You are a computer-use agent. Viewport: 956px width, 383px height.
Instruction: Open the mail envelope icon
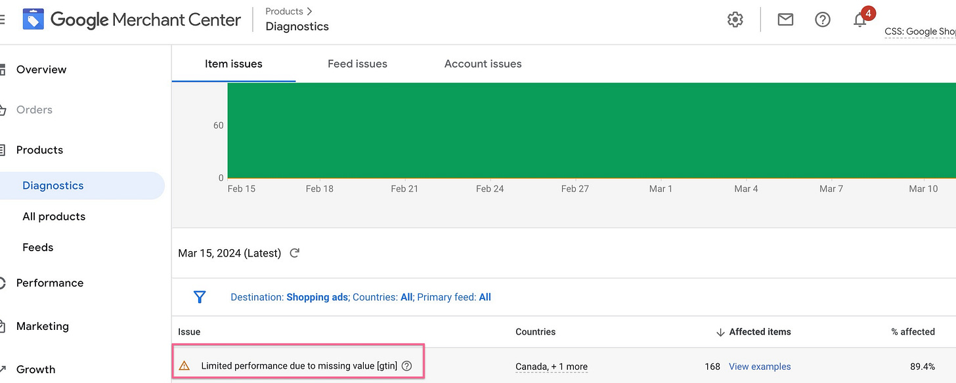[x=785, y=20]
